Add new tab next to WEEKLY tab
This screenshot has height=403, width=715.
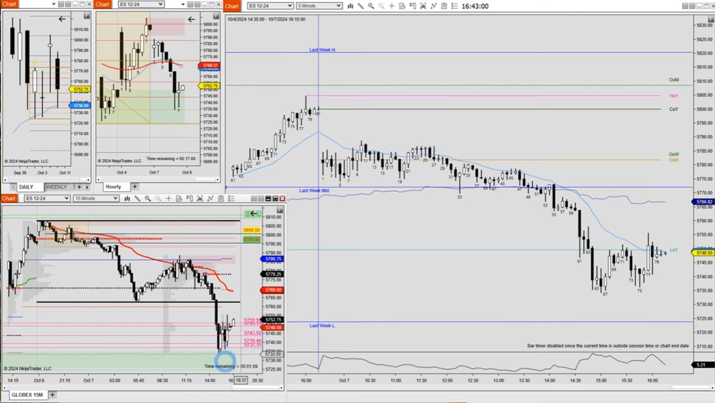click(x=79, y=187)
